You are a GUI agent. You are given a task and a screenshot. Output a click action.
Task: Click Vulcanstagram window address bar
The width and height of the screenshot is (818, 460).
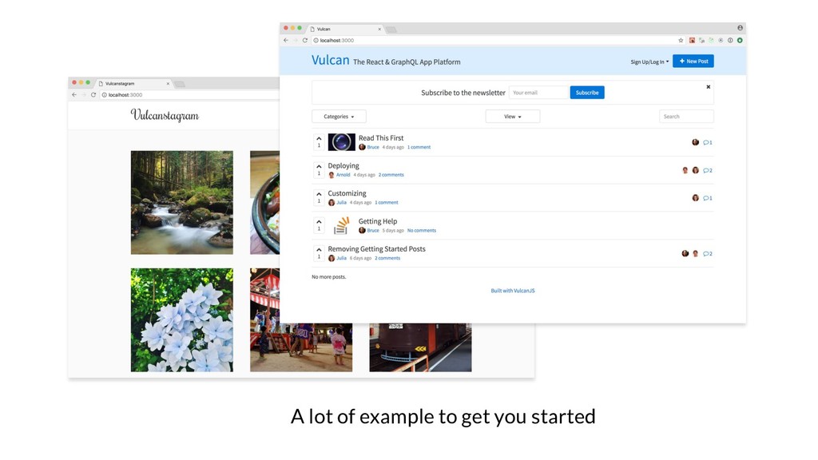coord(189,95)
